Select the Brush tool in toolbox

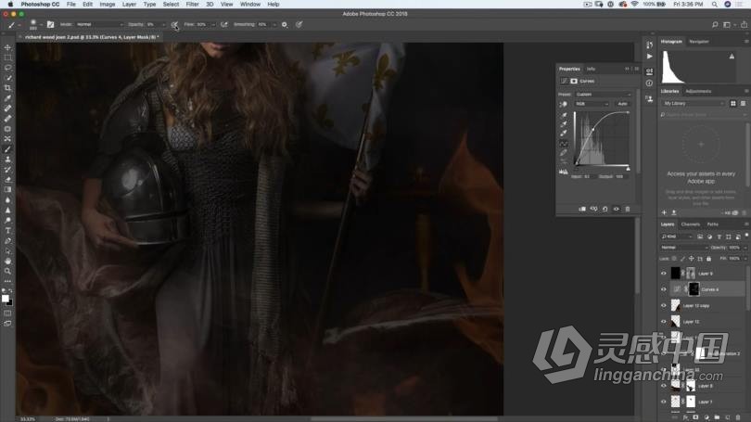7,149
